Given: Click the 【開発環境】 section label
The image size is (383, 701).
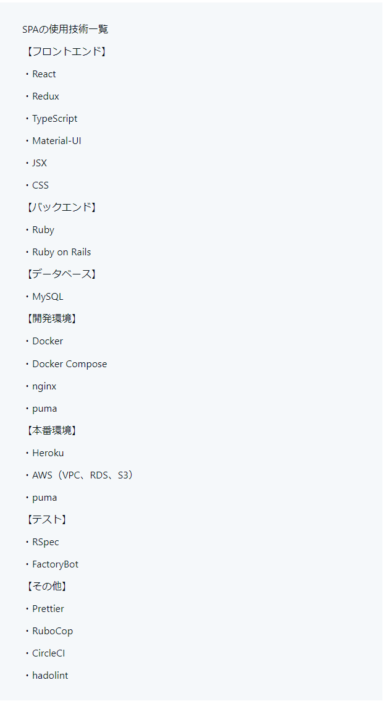Looking at the screenshot, I should (x=51, y=318).
